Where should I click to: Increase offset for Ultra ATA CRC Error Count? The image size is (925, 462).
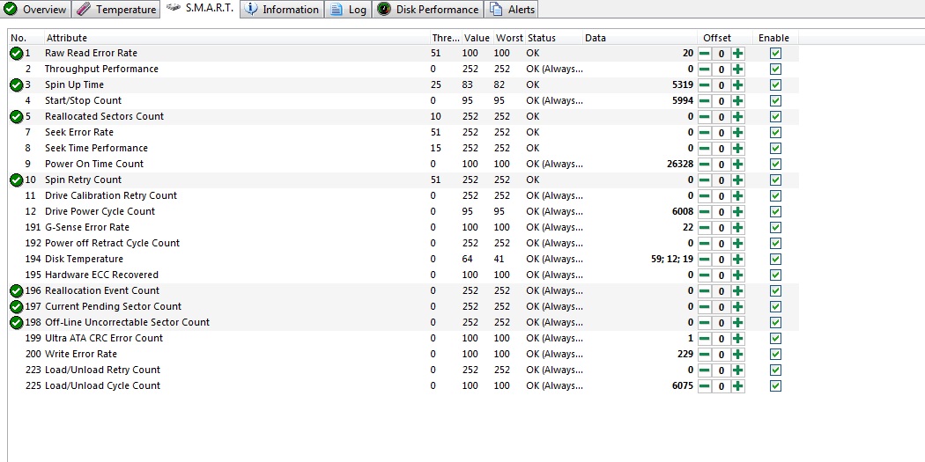coord(737,339)
